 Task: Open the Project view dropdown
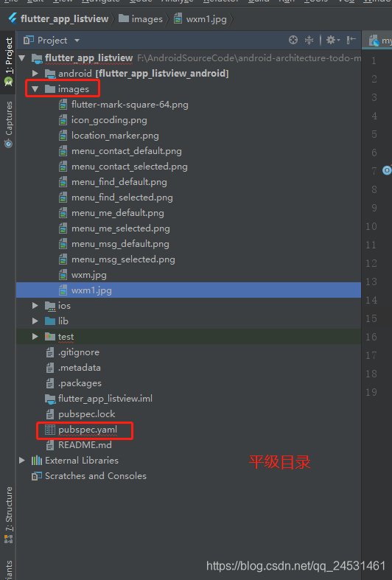[77, 41]
